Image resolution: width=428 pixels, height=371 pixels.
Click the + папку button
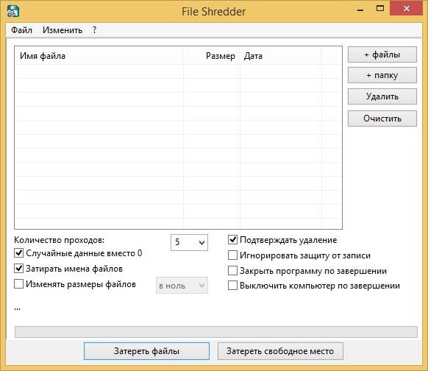382,75
